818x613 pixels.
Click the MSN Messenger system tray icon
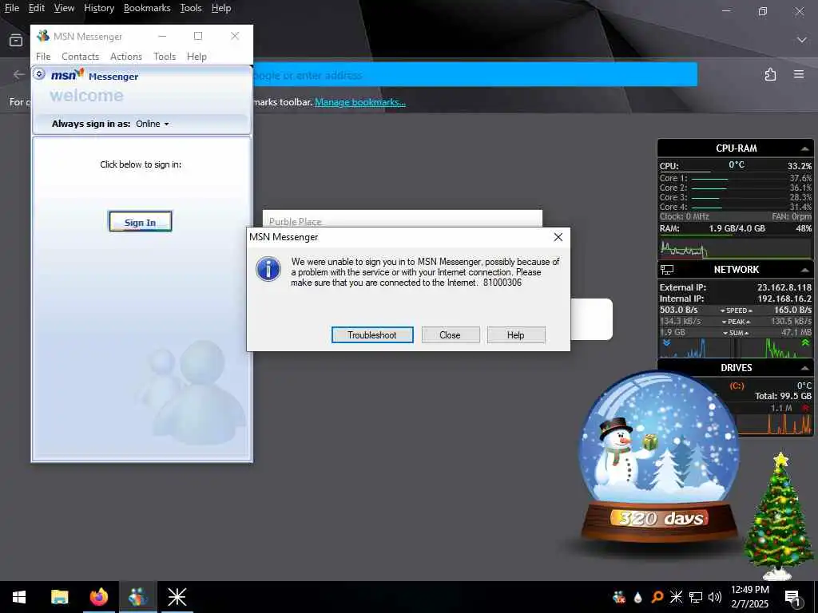619,597
